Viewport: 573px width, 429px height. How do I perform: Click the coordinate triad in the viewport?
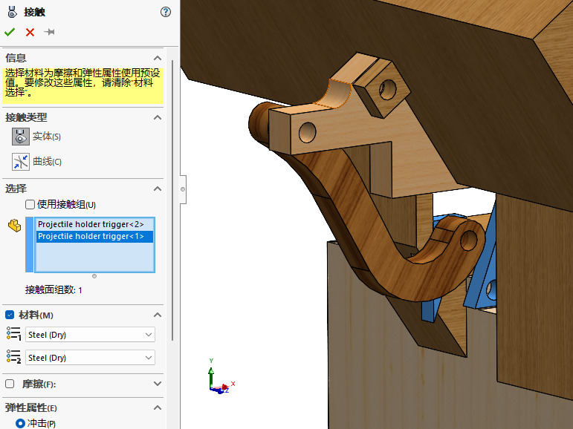point(218,379)
